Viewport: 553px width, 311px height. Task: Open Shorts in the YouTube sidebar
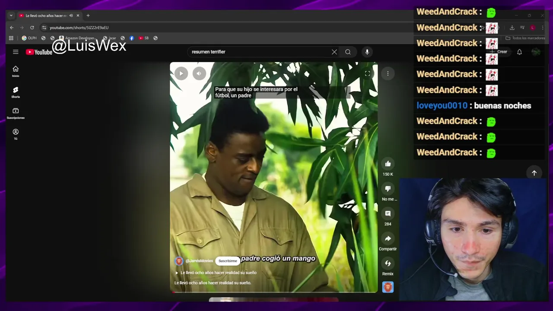click(16, 92)
